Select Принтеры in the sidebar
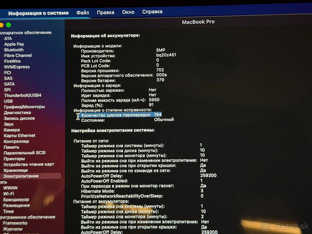The image size is (312, 234). pyautogui.click(x=14, y=159)
